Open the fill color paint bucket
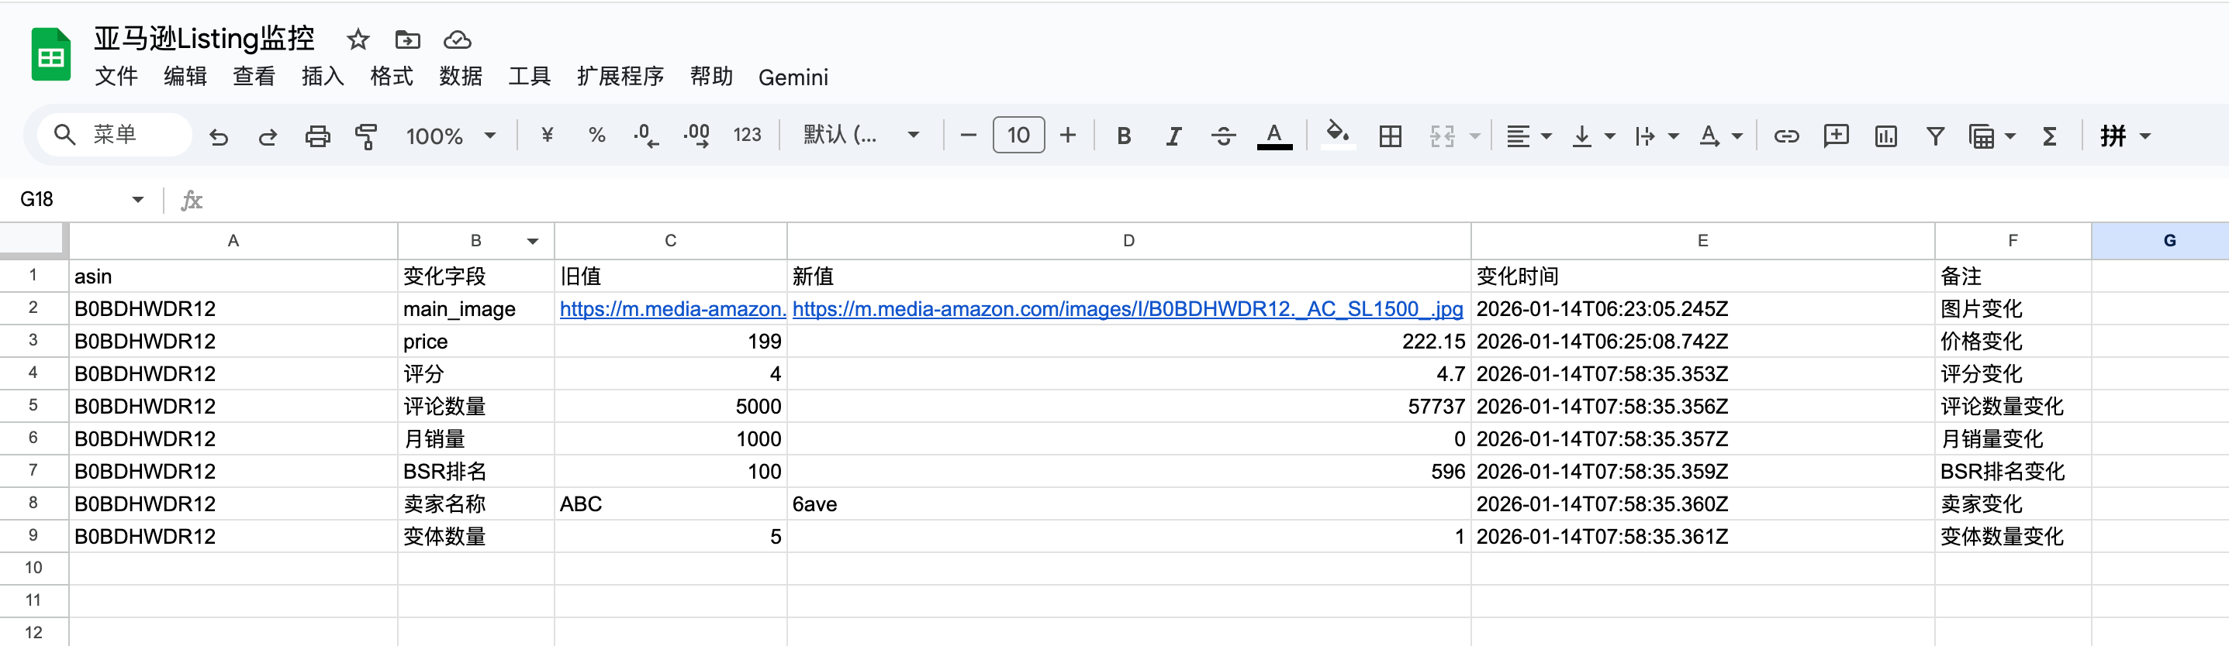 pos(1337,134)
